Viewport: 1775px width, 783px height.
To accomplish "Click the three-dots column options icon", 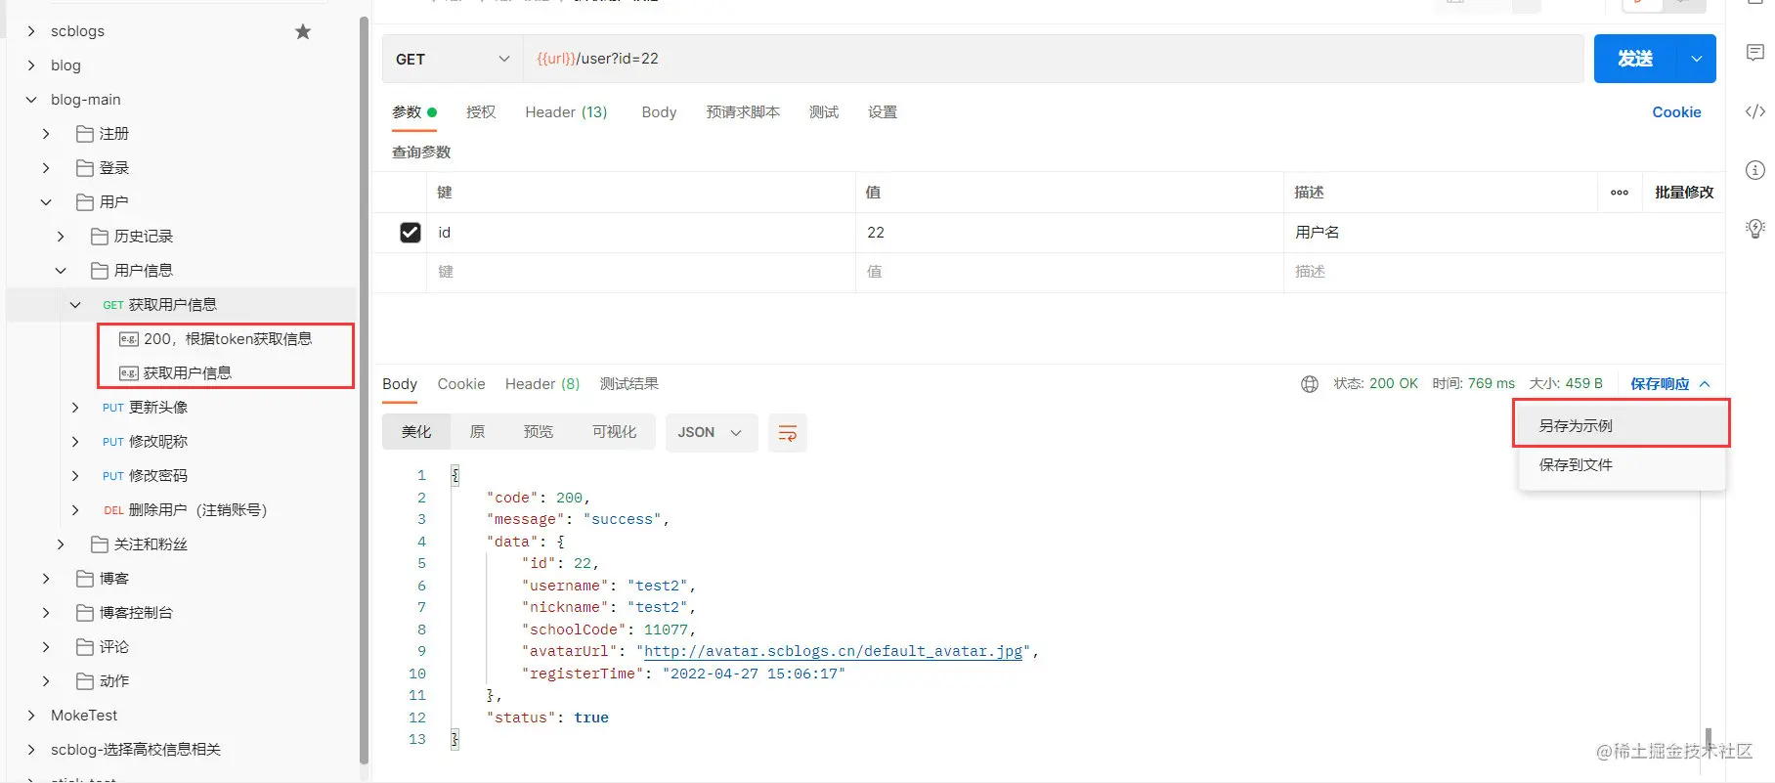I will pyautogui.click(x=1620, y=193).
